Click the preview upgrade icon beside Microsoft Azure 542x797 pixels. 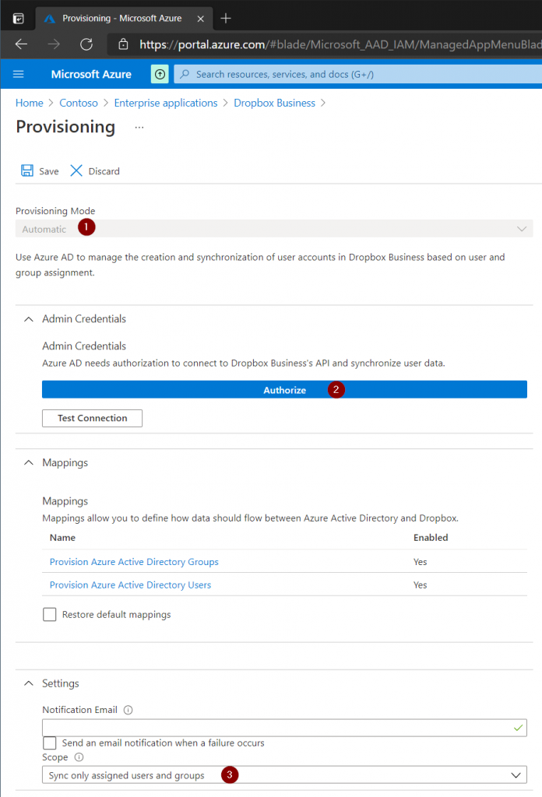click(160, 74)
